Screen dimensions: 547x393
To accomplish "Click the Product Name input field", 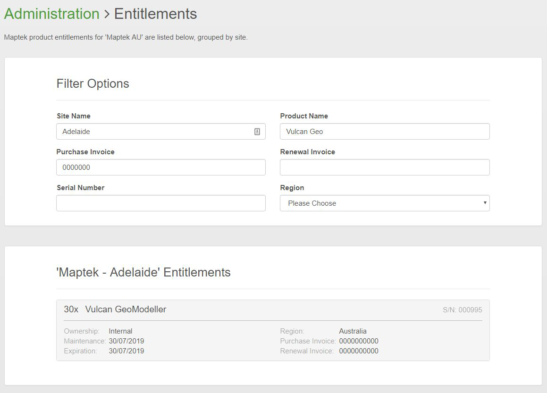I will 385,132.
